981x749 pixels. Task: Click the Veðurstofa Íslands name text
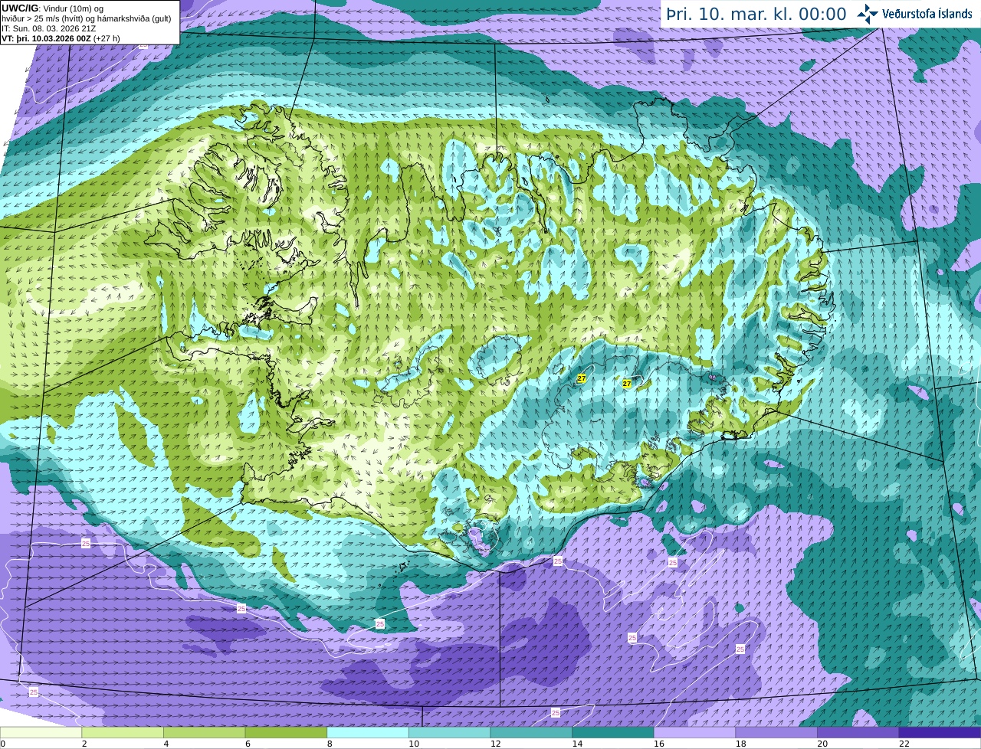coord(927,14)
